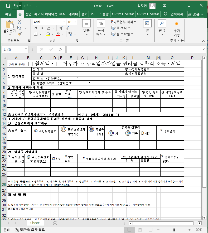The width and height of the screenshot is (208, 233).
Task: Switch to the Formulas (수식) tab
Action: coord(62,14)
